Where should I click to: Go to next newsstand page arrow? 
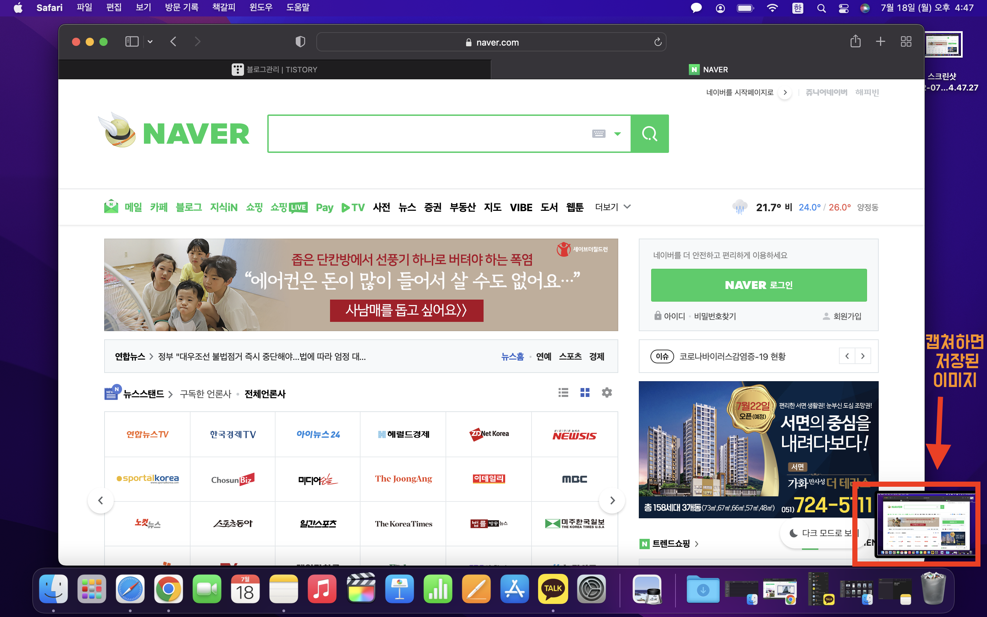[612, 500]
